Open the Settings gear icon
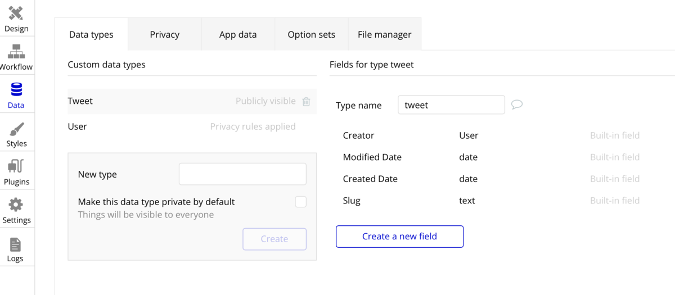The image size is (675, 295). click(16, 205)
